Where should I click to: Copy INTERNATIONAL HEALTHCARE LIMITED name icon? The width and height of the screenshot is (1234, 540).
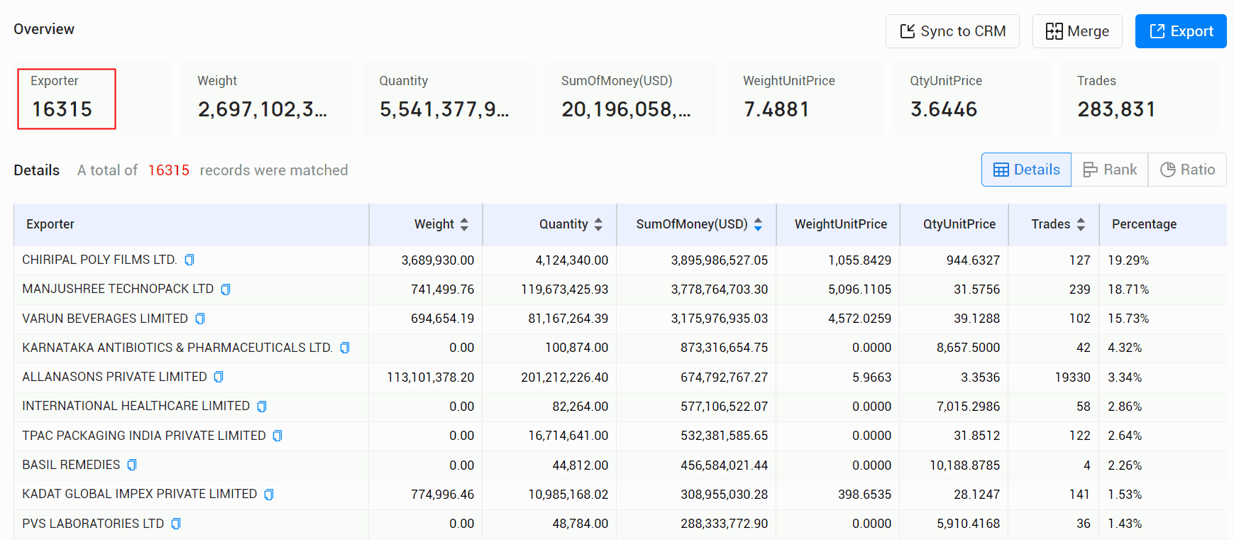click(262, 407)
